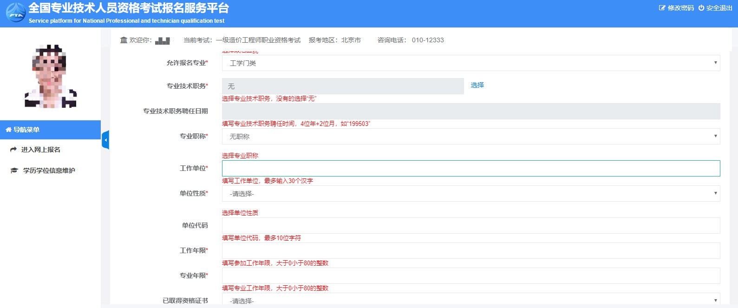Click the edit icon beside 修改密码
738x308 pixels.
(662, 8)
